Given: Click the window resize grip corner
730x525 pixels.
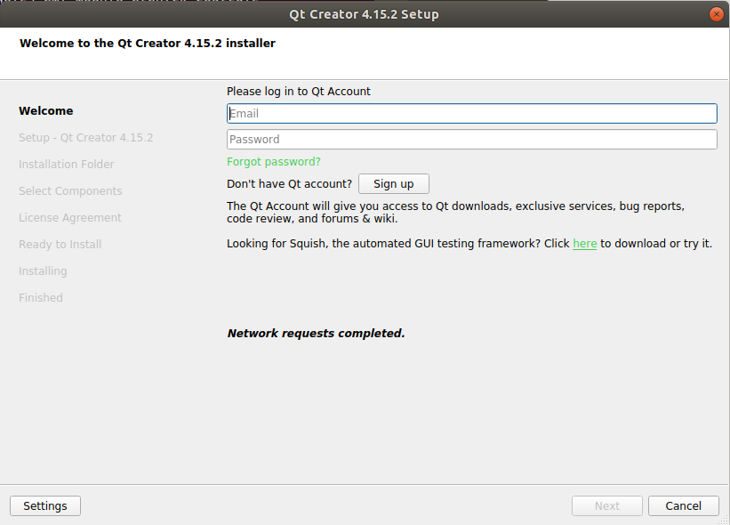Looking at the screenshot, I should click(725, 521).
